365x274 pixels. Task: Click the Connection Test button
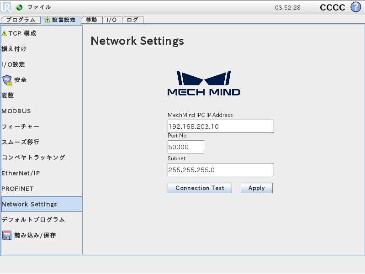pyautogui.click(x=200, y=188)
